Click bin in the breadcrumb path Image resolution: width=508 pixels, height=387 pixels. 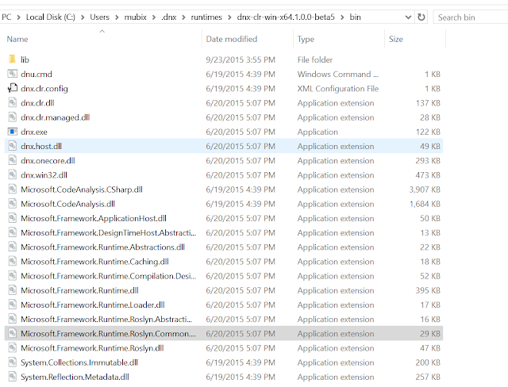pyautogui.click(x=355, y=17)
